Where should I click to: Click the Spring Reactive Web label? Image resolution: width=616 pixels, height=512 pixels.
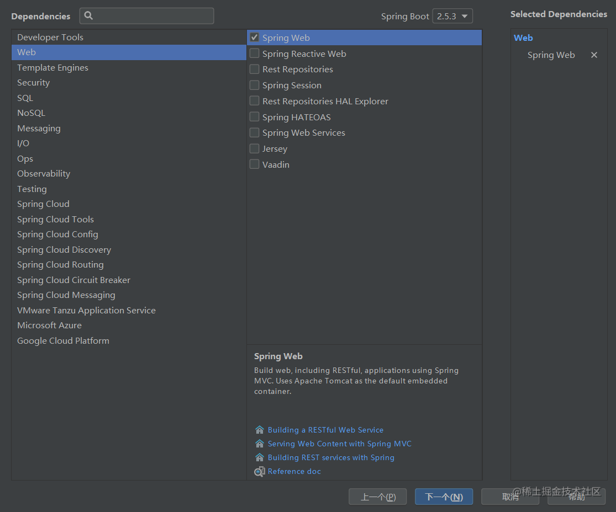(304, 54)
